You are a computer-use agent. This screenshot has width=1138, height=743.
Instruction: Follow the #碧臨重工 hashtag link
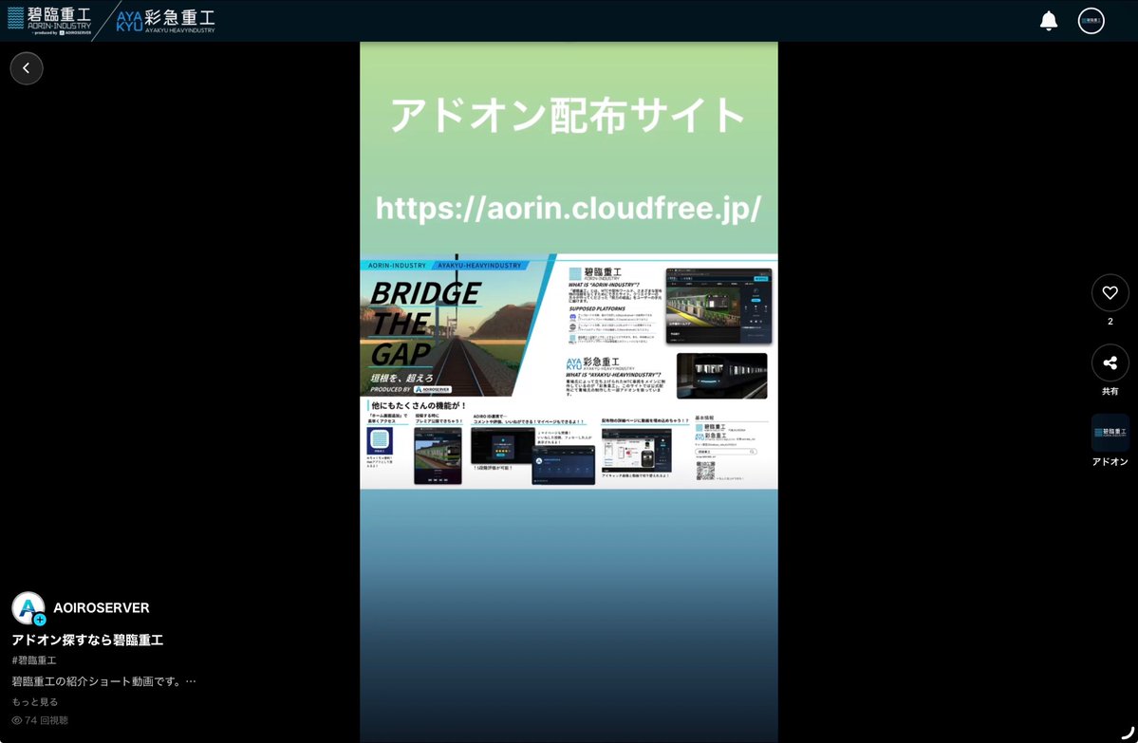pyautogui.click(x=34, y=659)
